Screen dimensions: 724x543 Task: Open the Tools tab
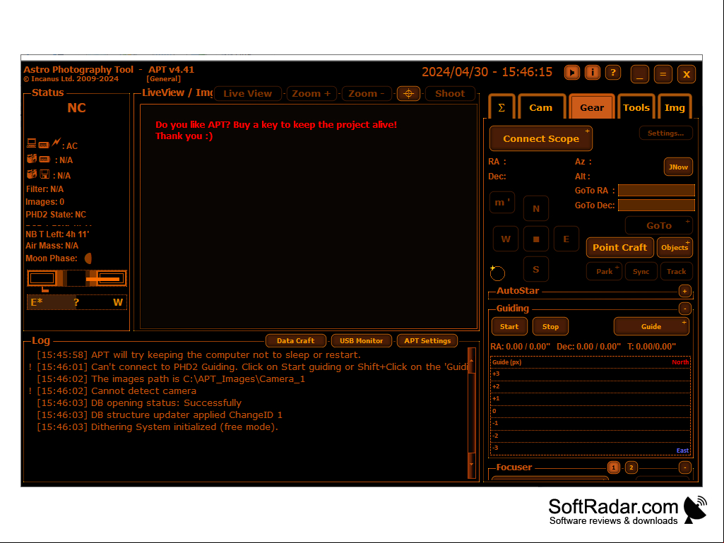pyautogui.click(x=636, y=107)
